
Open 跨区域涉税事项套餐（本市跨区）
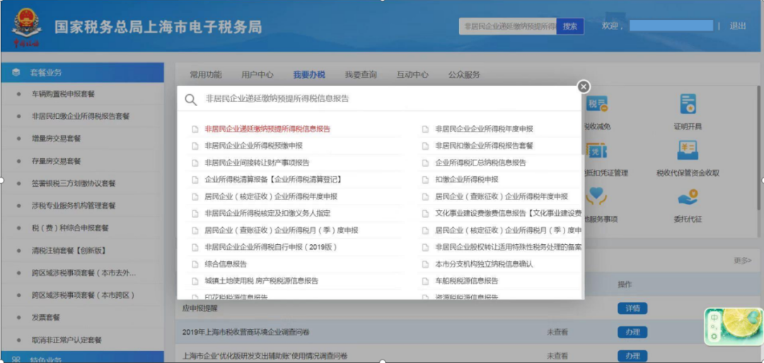click(83, 296)
